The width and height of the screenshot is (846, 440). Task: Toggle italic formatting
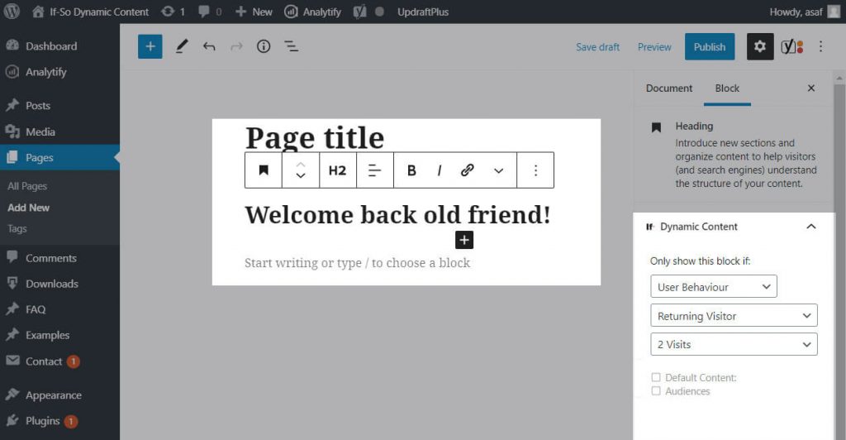pyautogui.click(x=440, y=170)
